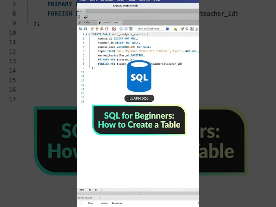
Task: Open the Server menu
Action: point(121,1)
